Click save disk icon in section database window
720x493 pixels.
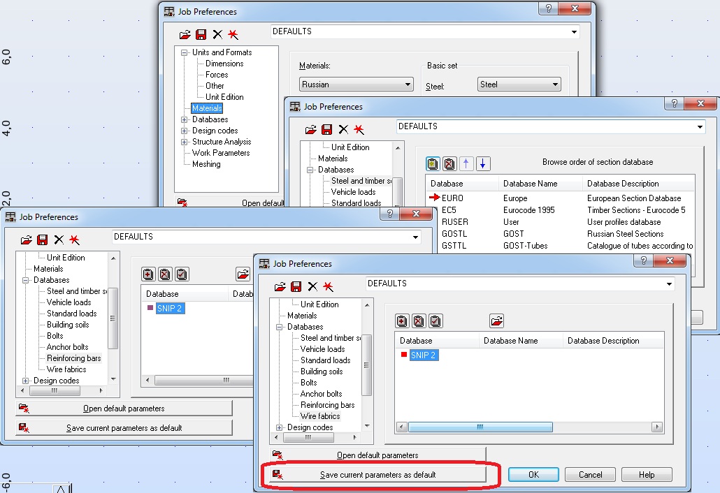pyautogui.click(x=327, y=129)
